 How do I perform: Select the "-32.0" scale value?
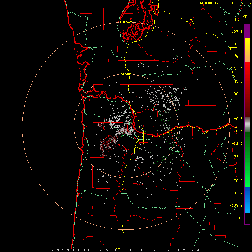coord(237,144)
